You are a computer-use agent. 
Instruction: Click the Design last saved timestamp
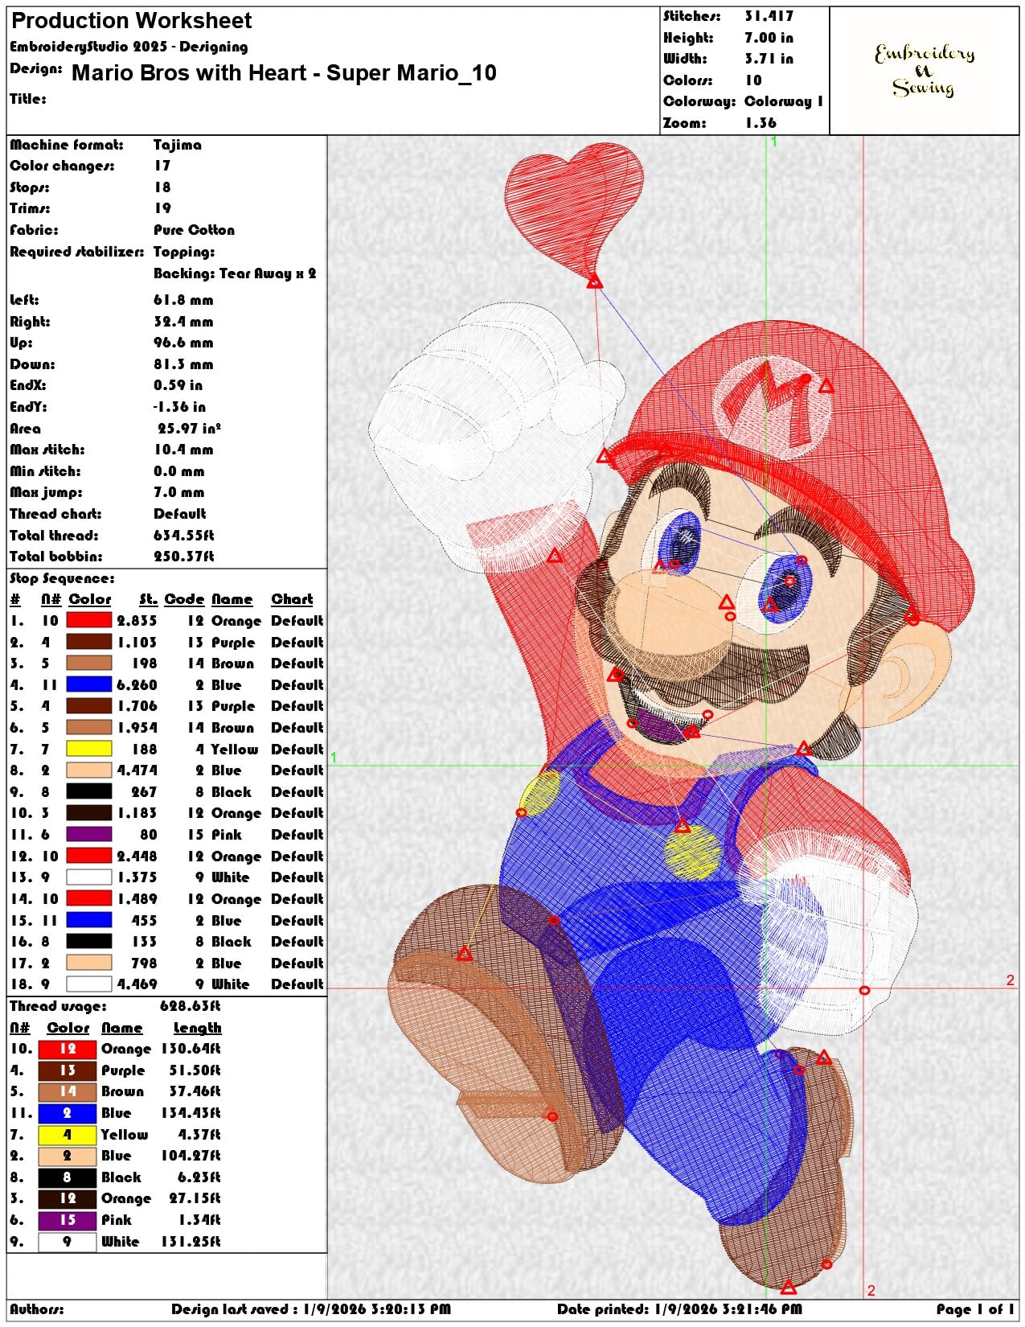[311, 1309]
